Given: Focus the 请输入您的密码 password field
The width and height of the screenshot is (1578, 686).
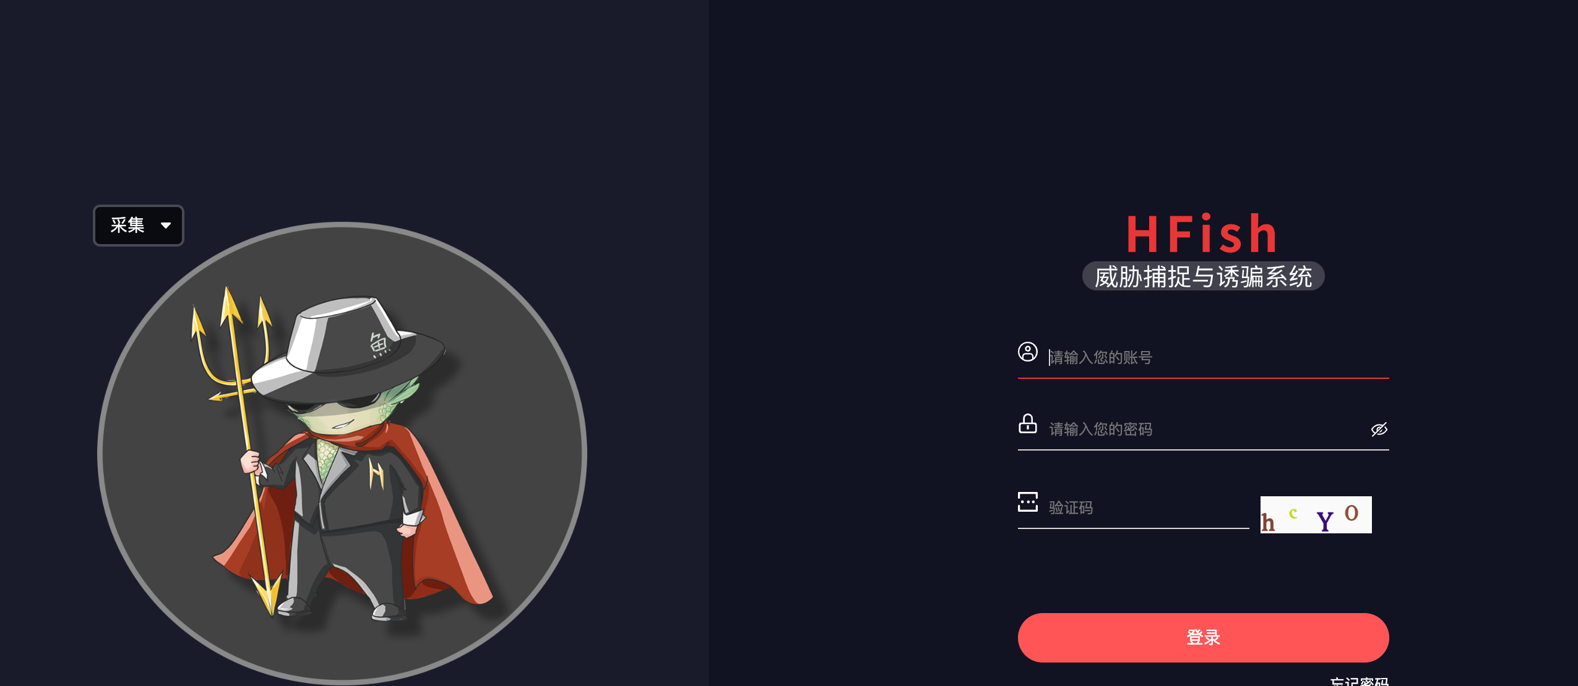Looking at the screenshot, I should coord(1207,429).
